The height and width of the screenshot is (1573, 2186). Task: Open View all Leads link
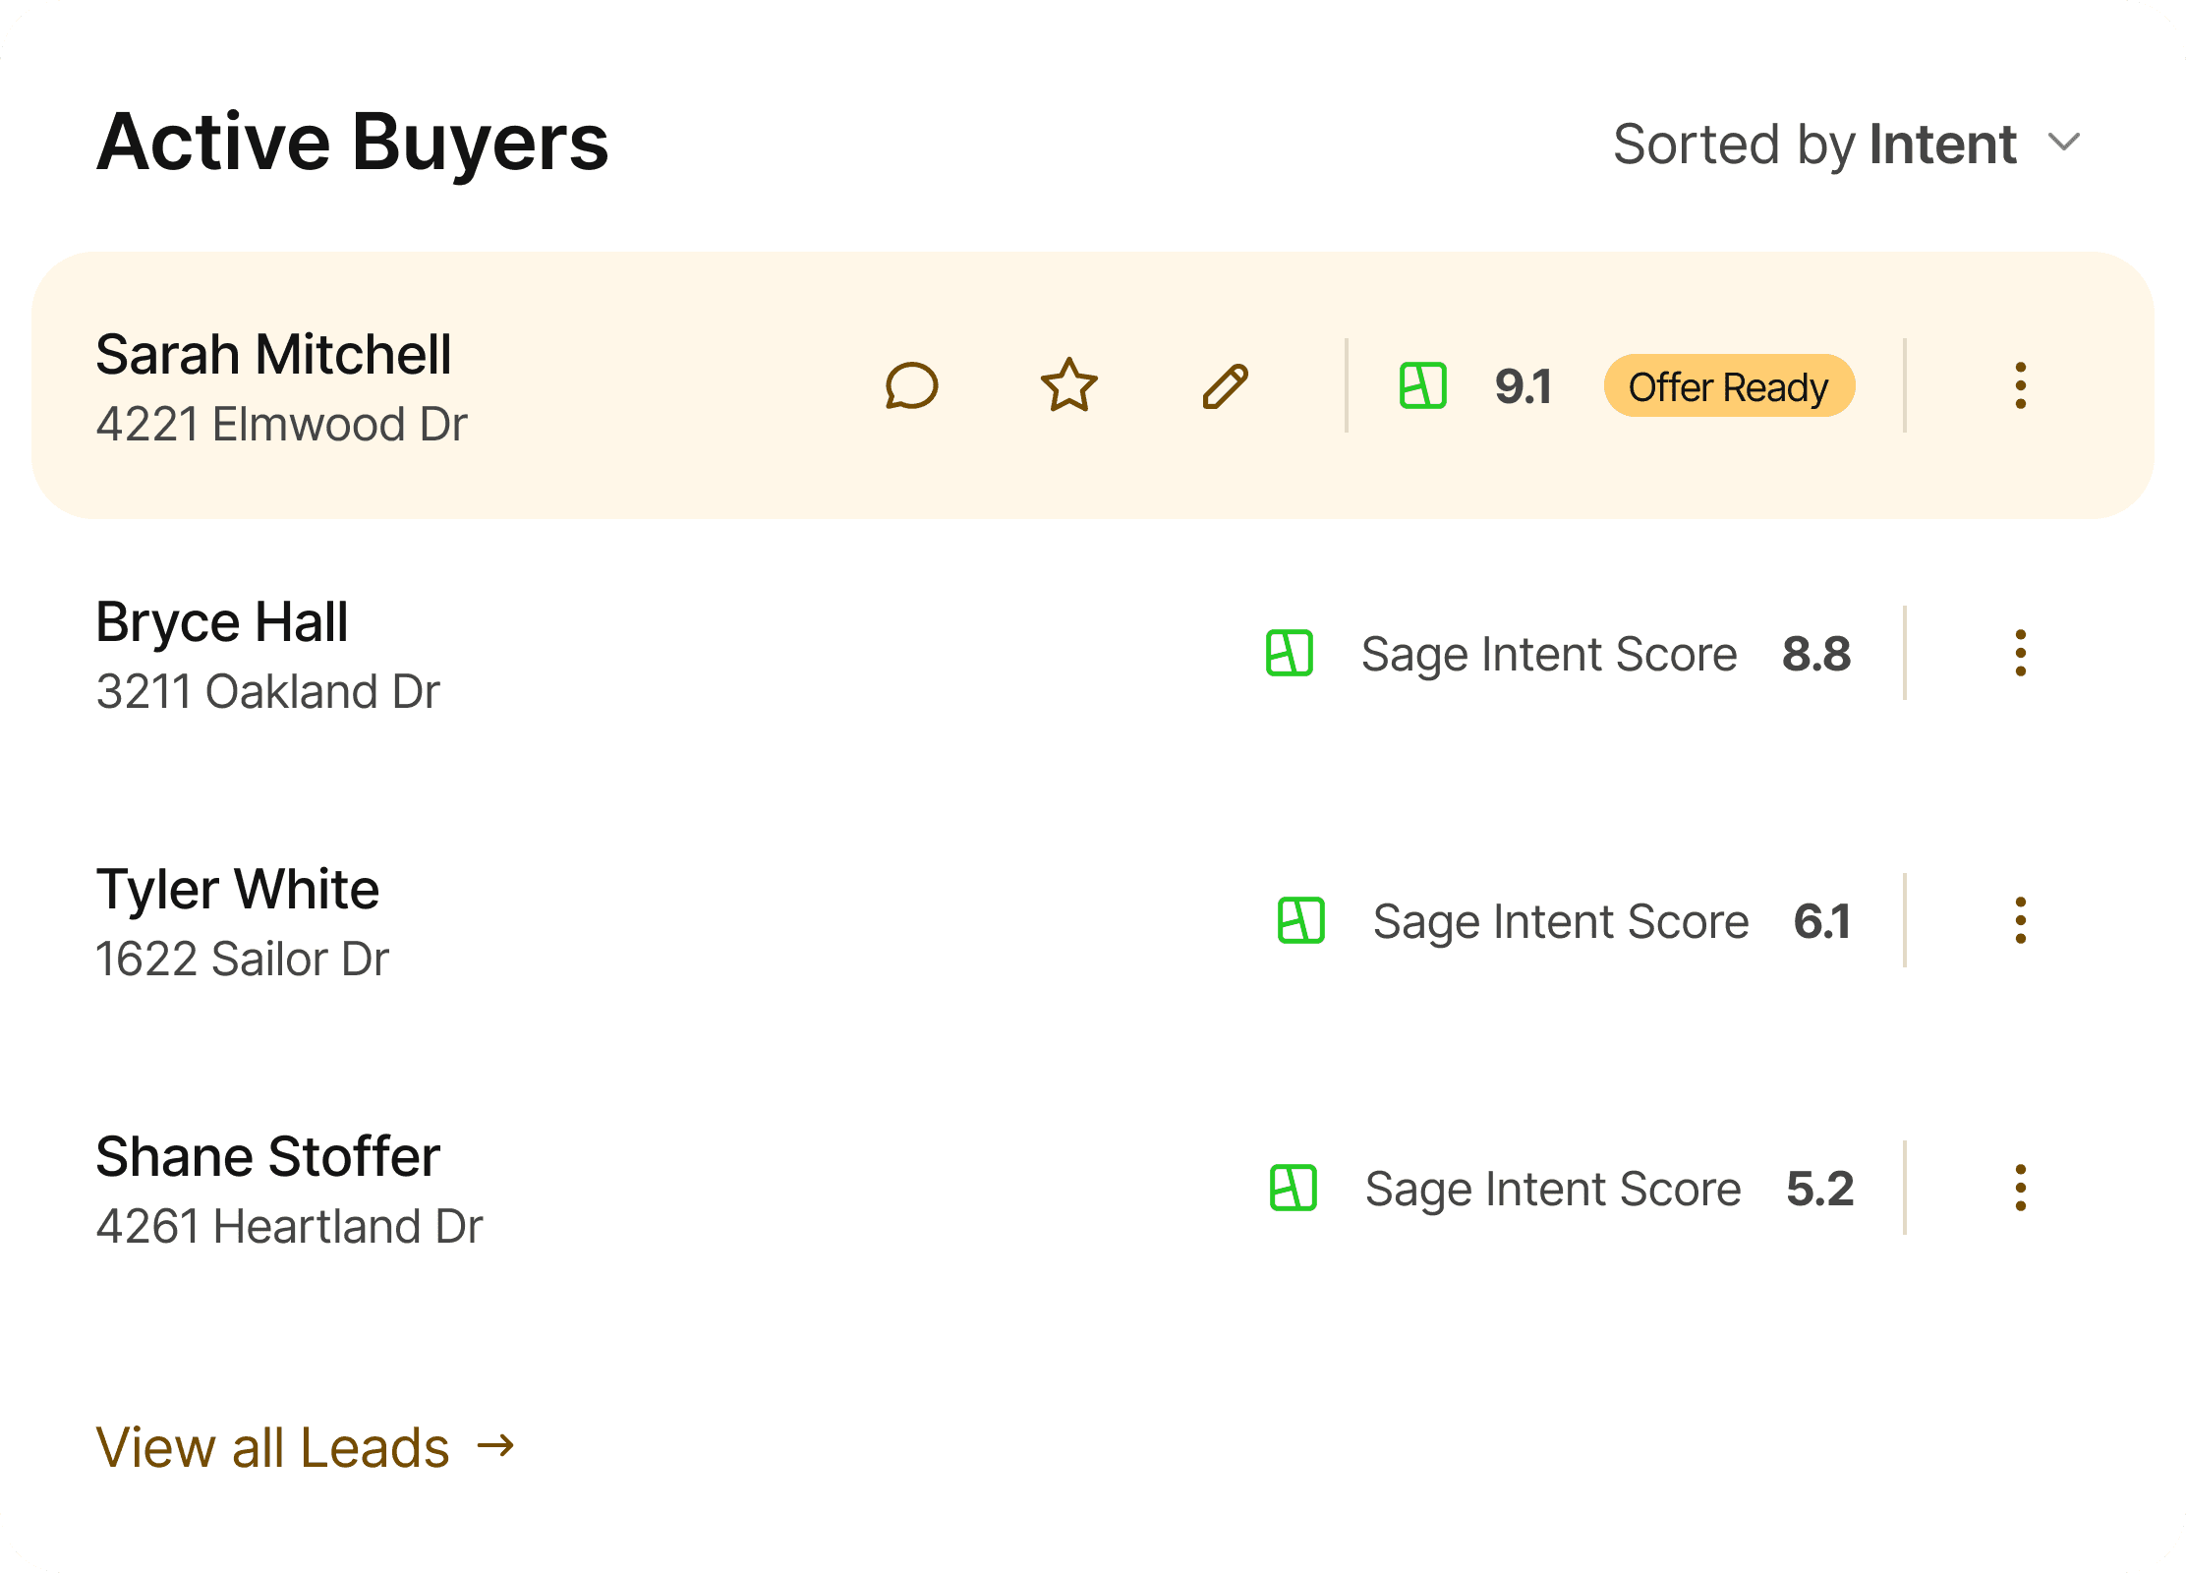305,1447
